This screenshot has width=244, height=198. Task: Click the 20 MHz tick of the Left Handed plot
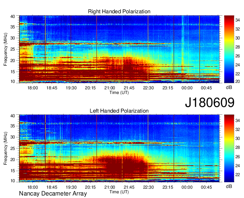[13, 160]
